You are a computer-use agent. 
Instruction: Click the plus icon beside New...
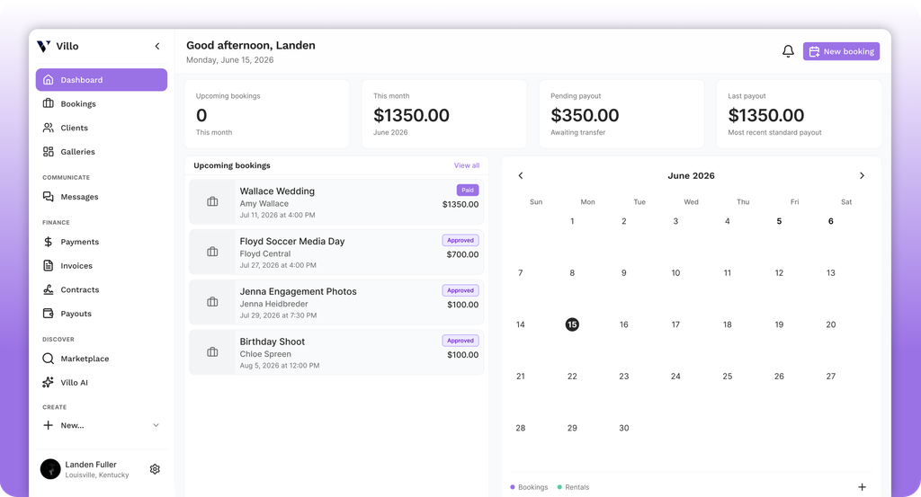click(x=49, y=425)
